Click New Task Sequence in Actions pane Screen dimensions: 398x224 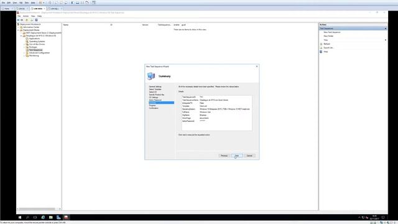point(332,32)
